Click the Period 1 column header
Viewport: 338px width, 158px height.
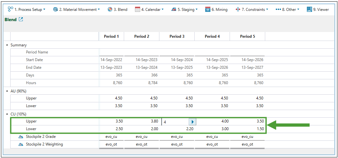pyautogui.click(x=111, y=36)
